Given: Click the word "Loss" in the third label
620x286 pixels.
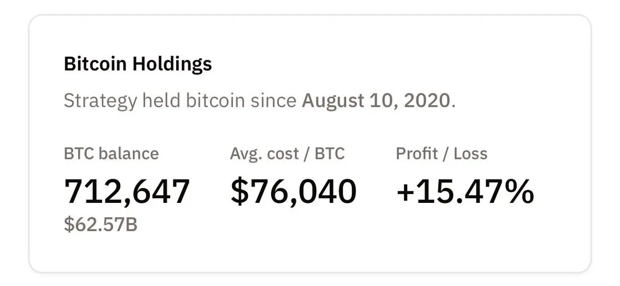Looking at the screenshot, I should point(471,153).
